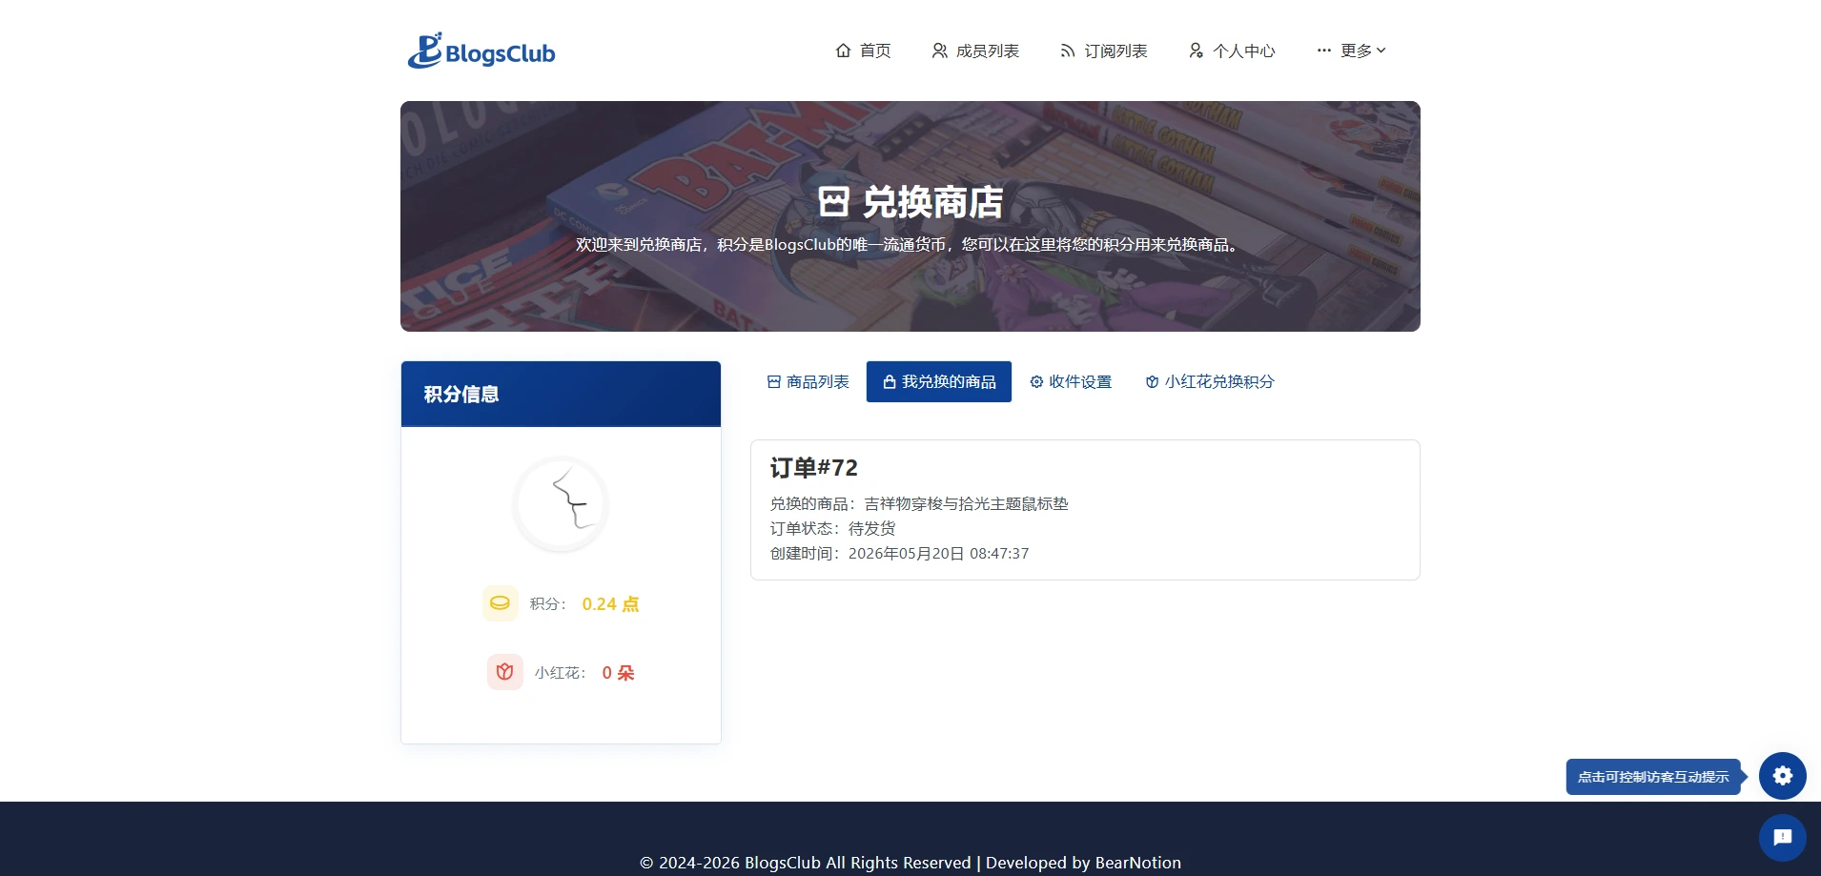Image resolution: width=1821 pixels, height=876 pixels.
Task: Select 我兑换的商品 tab
Action: 939,381
